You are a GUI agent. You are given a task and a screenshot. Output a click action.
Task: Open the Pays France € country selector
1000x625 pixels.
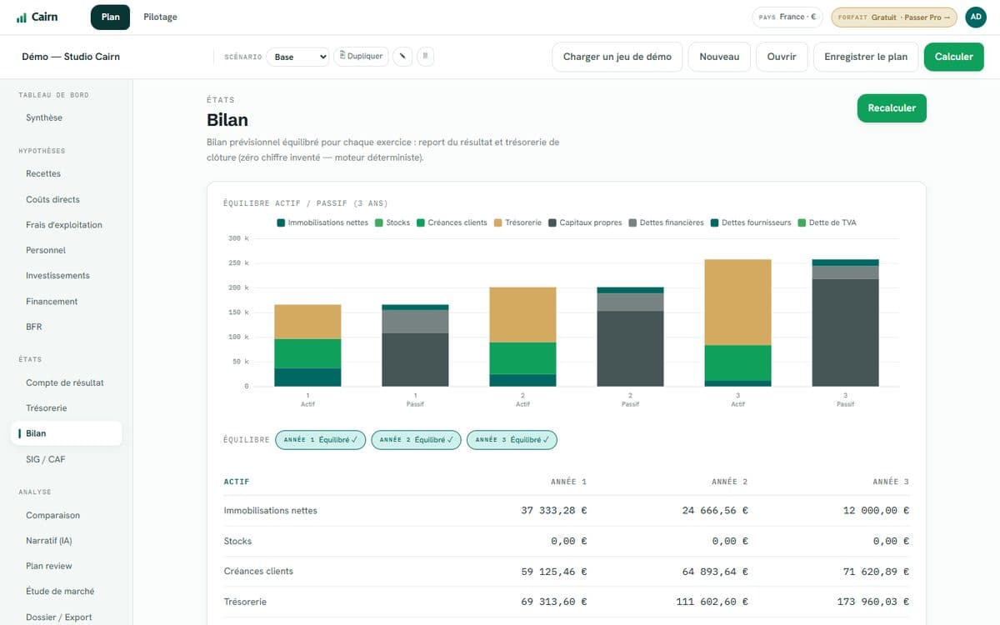click(787, 17)
